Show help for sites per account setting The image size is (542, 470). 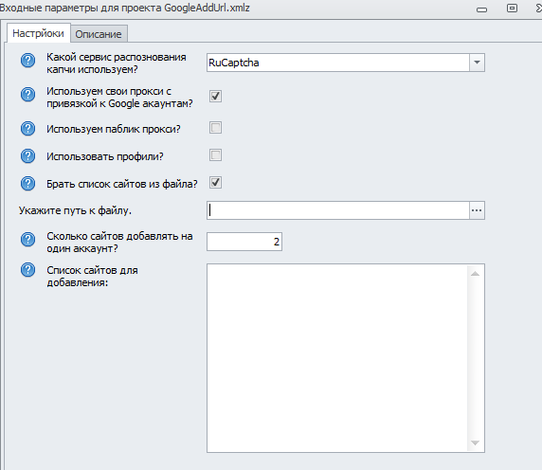pos(28,239)
